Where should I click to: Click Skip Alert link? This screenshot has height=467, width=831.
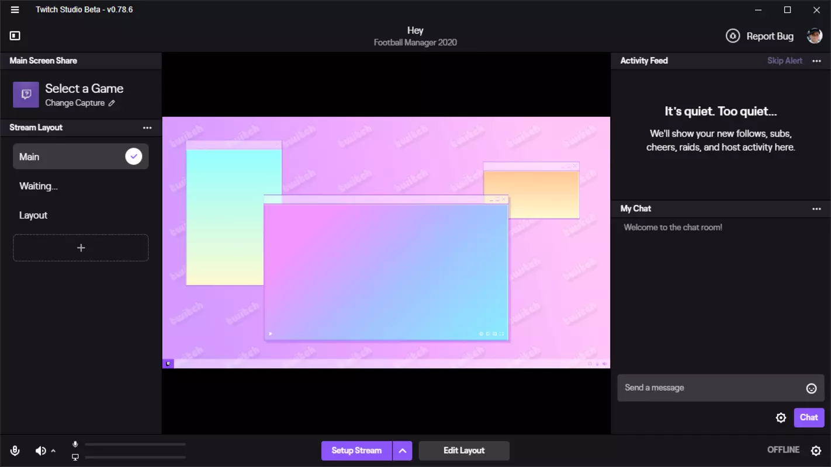(785, 61)
